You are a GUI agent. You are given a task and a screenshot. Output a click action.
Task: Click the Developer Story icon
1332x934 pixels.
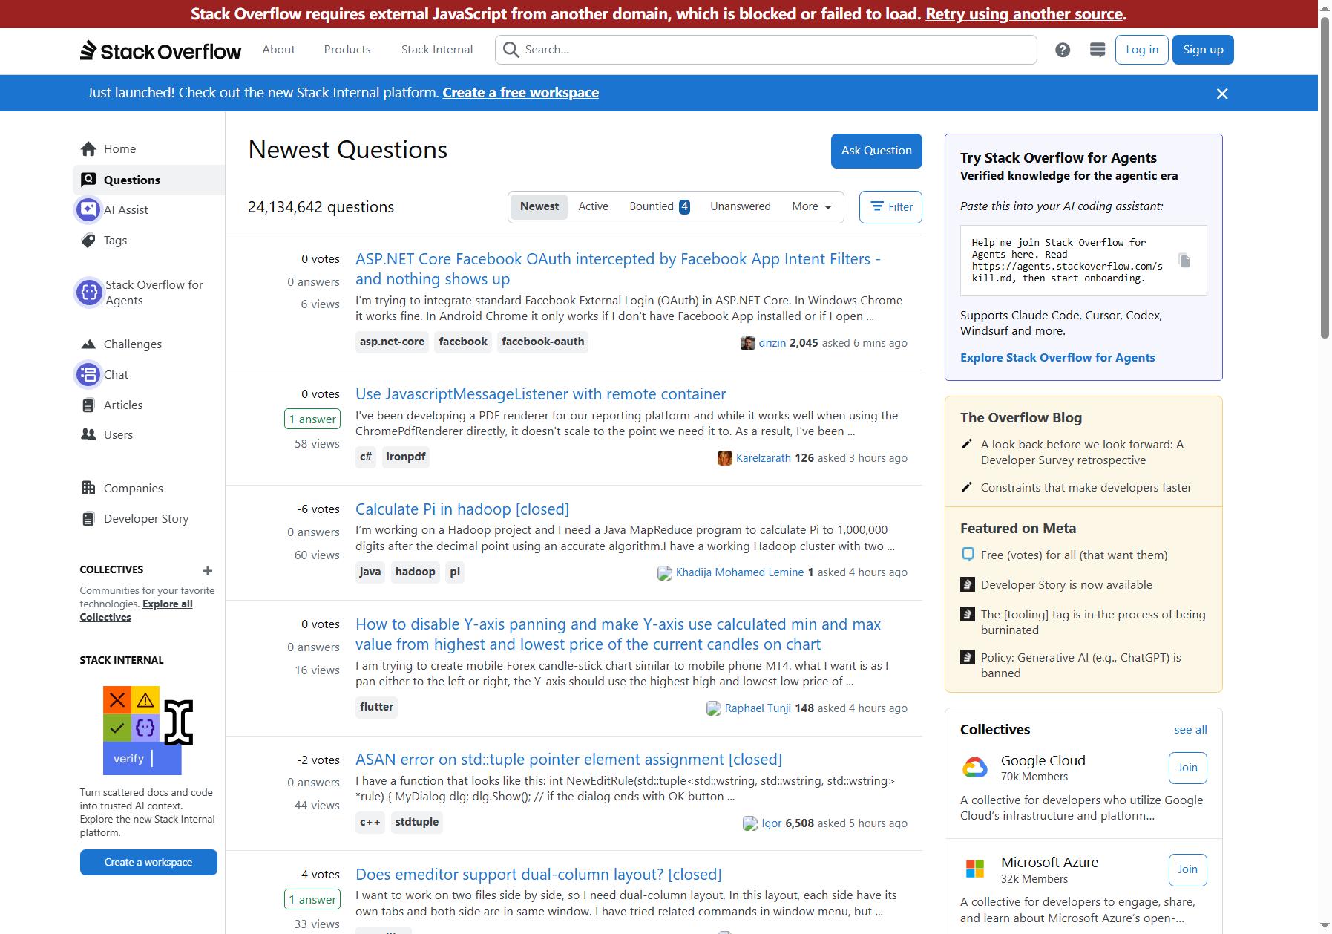tap(88, 519)
